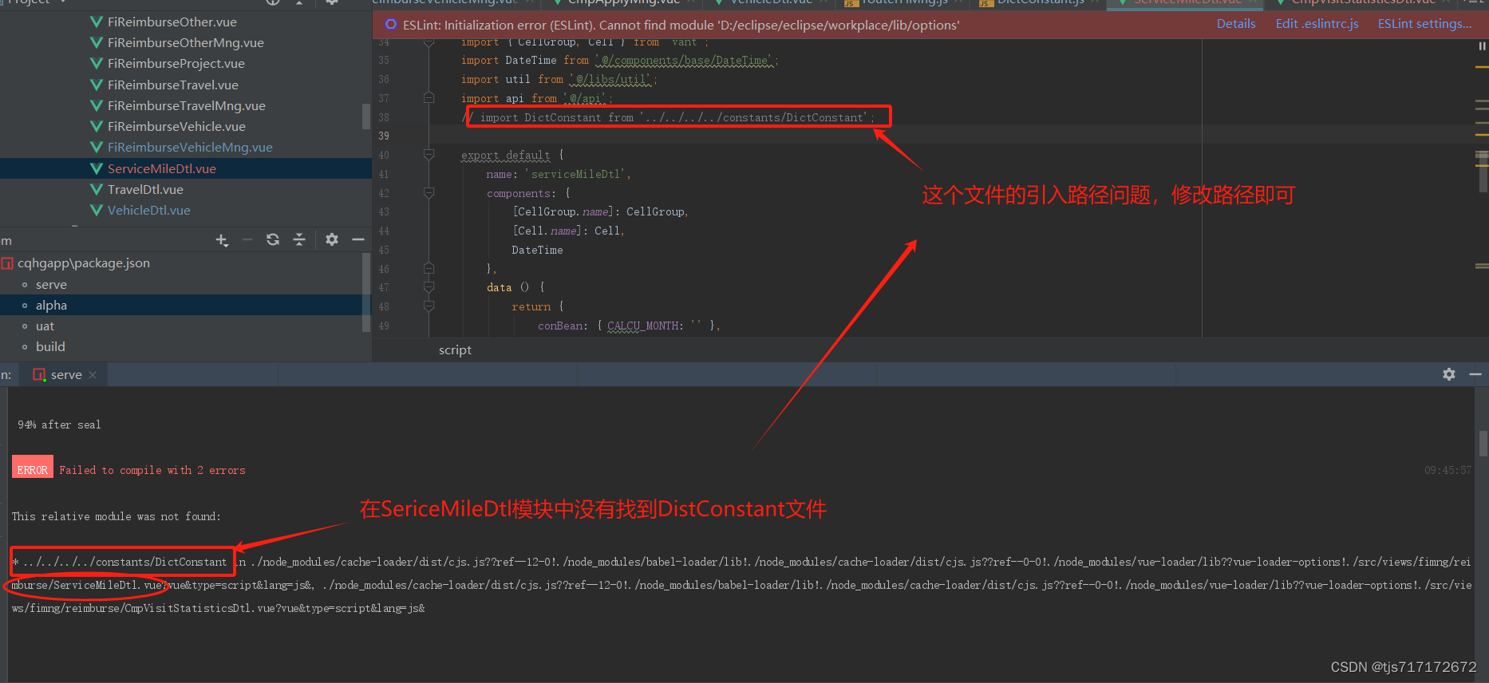
Task: Click the commented DictConstant import line
Action: click(x=669, y=117)
